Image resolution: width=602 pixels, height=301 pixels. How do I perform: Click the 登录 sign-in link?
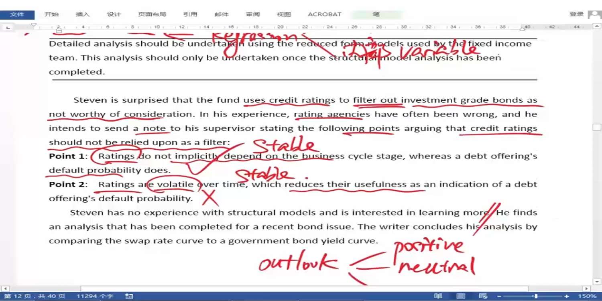[x=576, y=14]
